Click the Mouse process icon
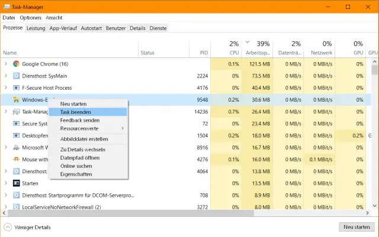 (17, 160)
